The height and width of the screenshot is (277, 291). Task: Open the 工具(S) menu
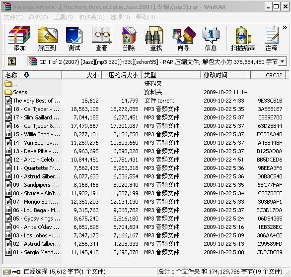pyautogui.click(x=63, y=17)
